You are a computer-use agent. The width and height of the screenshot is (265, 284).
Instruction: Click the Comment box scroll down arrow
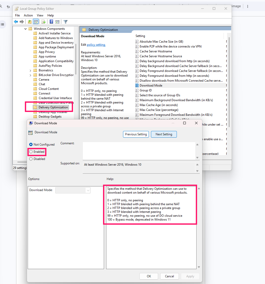click(197, 158)
